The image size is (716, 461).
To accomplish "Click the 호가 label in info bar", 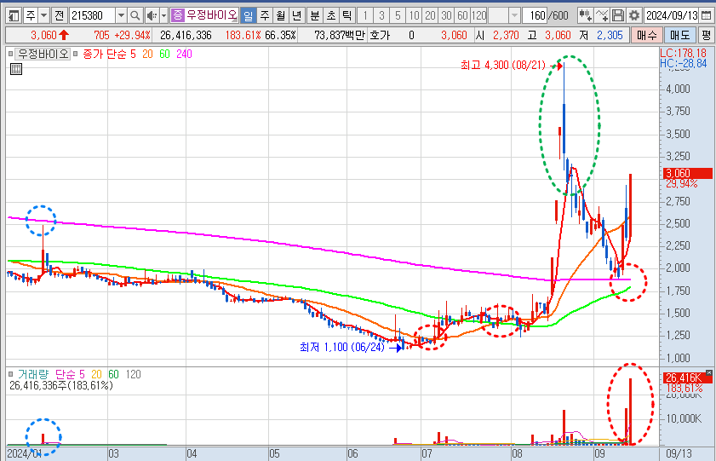I will coord(380,35).
